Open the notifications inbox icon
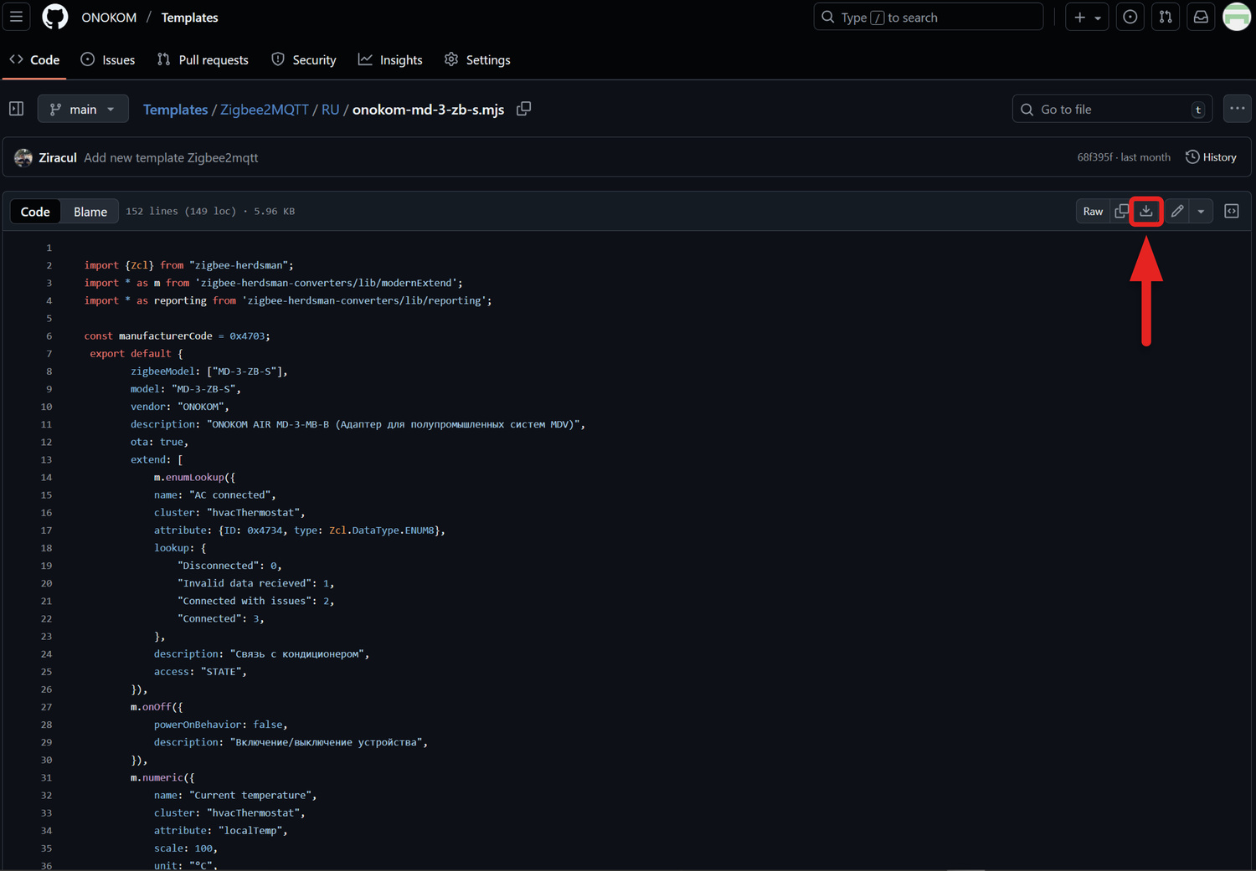Screen dimensions: 1256x871 point(1201,17)
